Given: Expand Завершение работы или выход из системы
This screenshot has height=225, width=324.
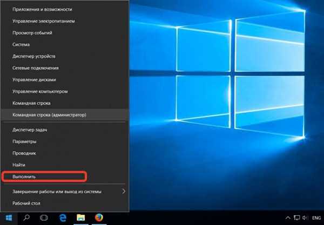Looking at the screenshot, I should point(65,192).
